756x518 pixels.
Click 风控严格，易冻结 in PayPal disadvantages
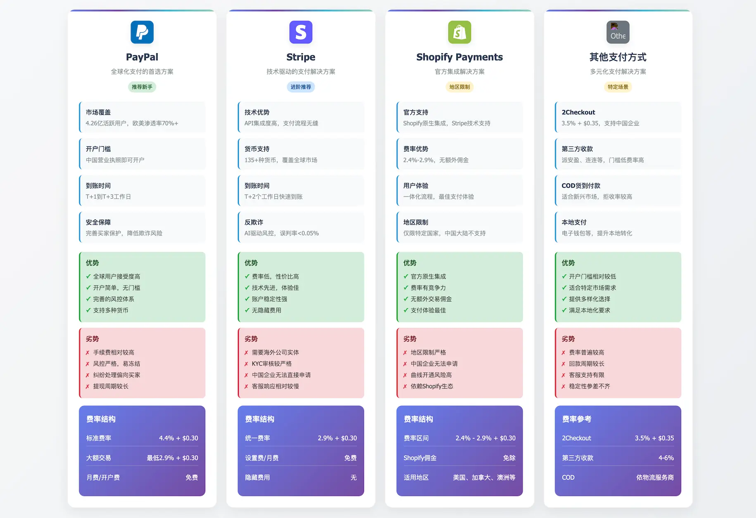point(116,364)
